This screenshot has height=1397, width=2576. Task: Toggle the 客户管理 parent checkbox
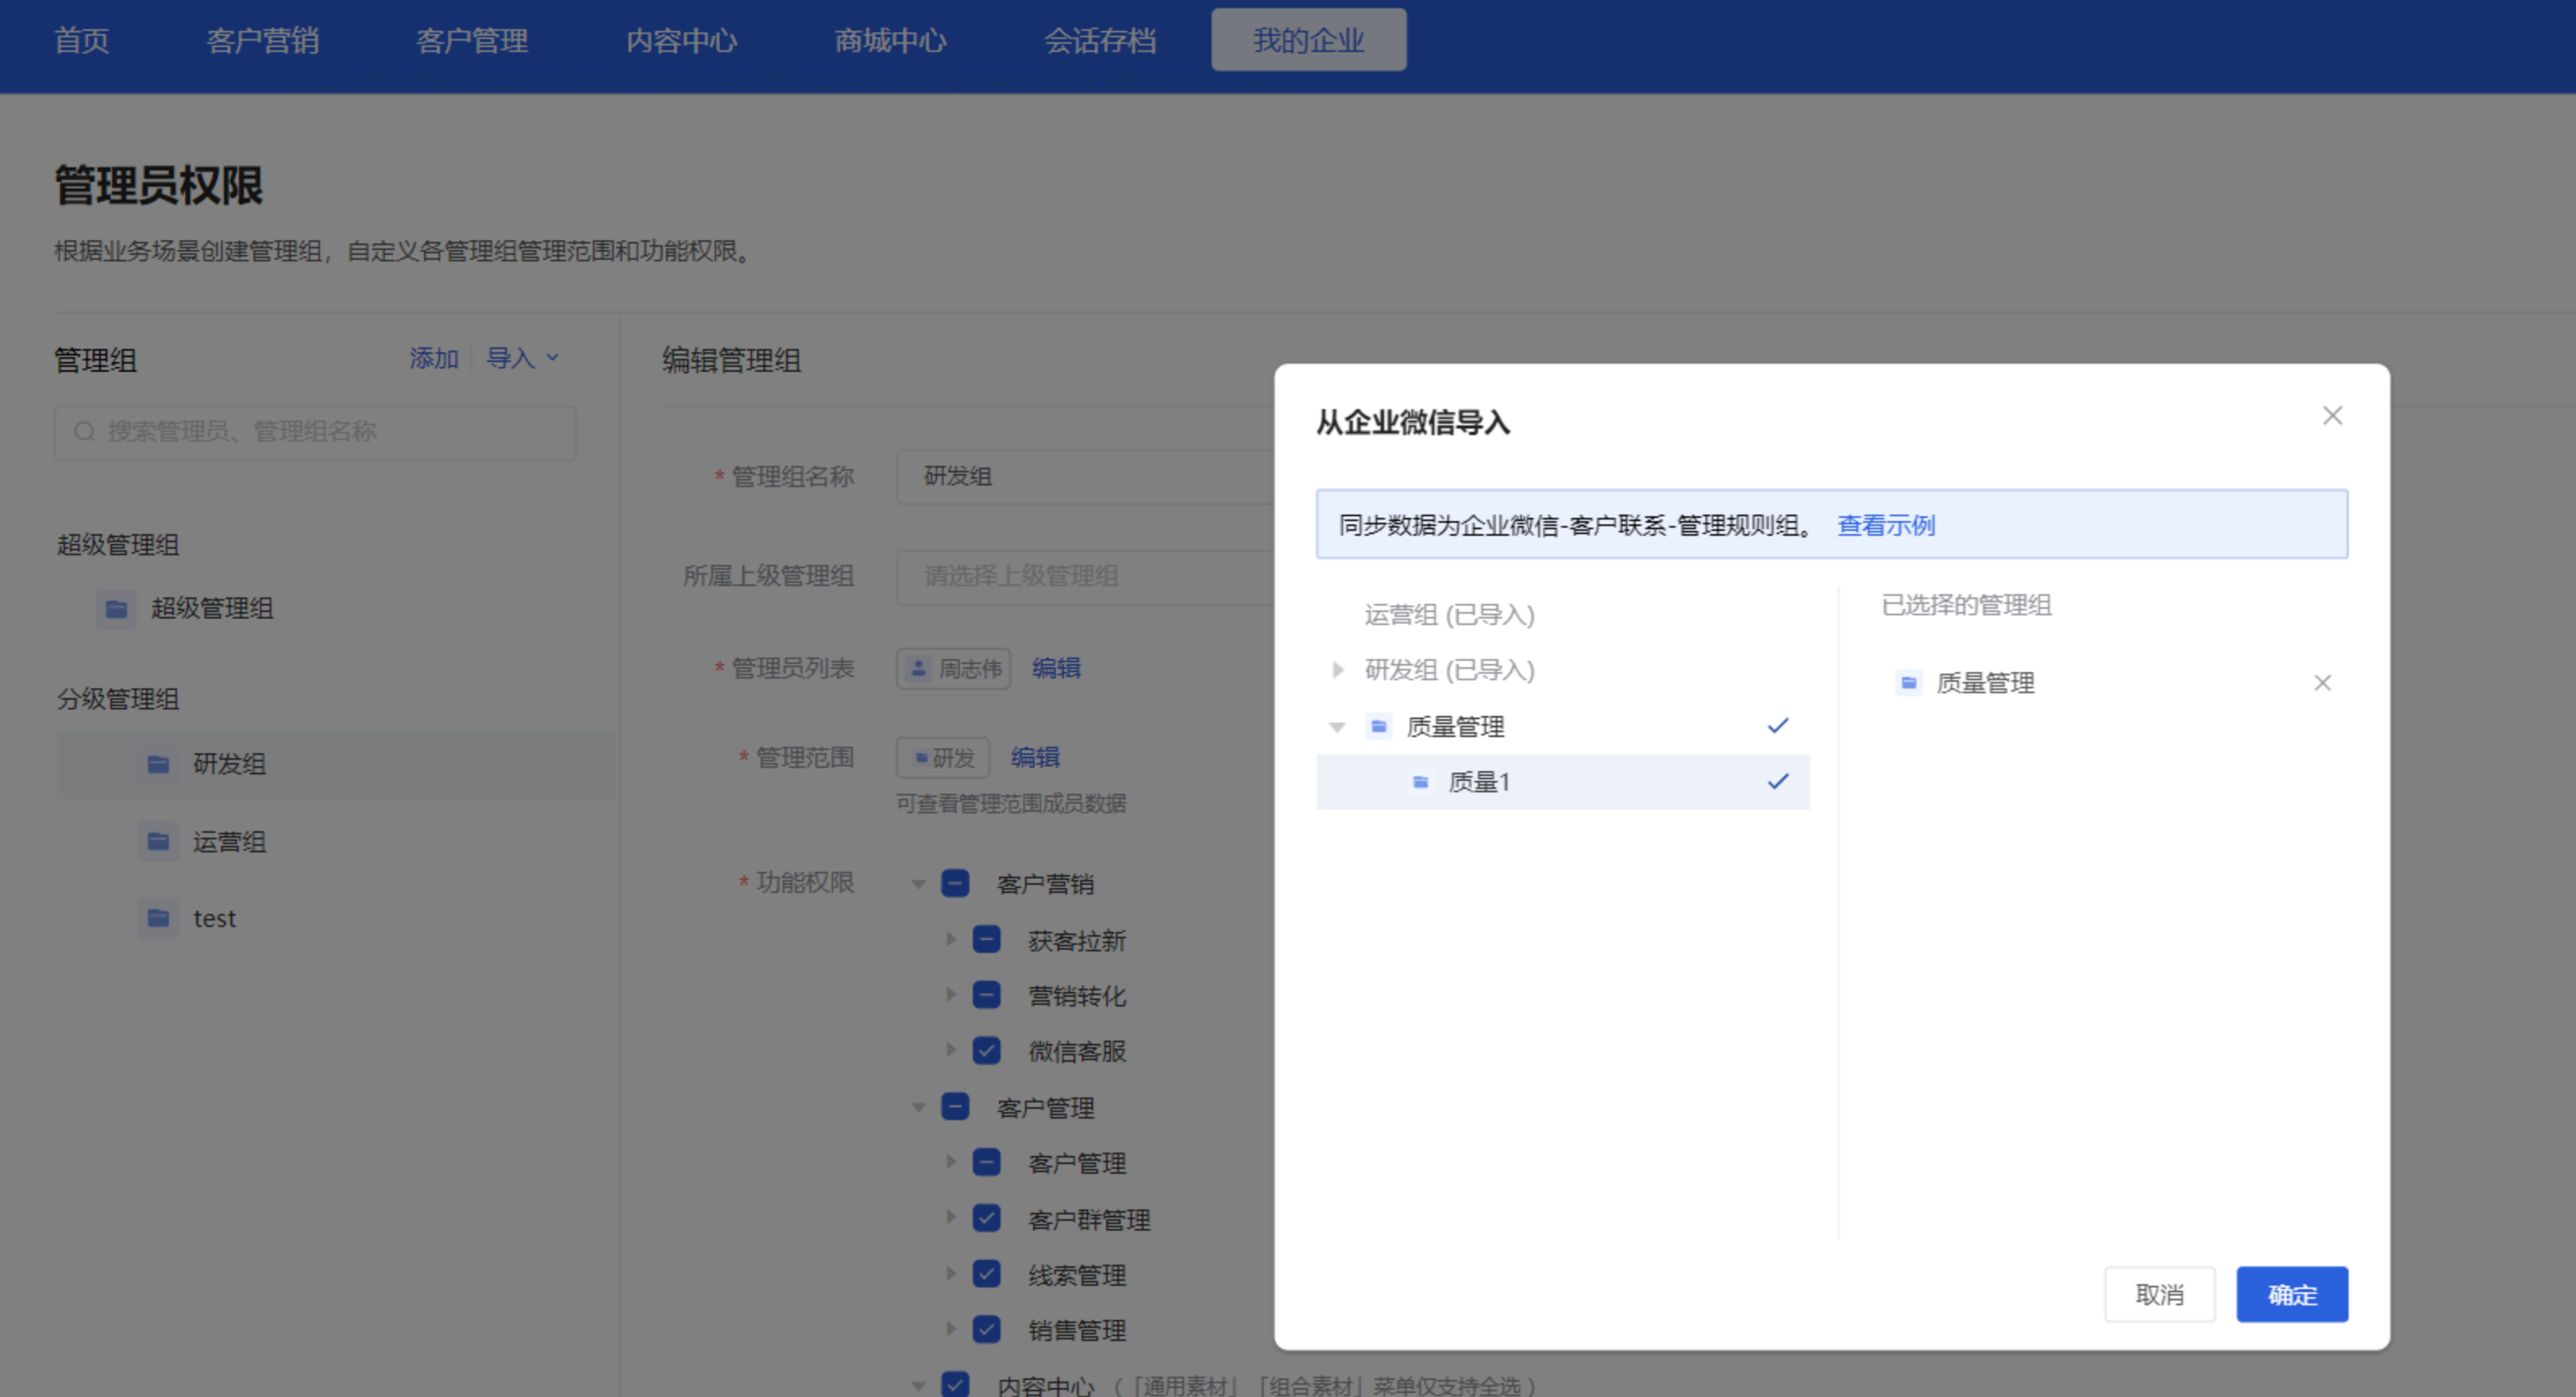(x=955, y=1106)
